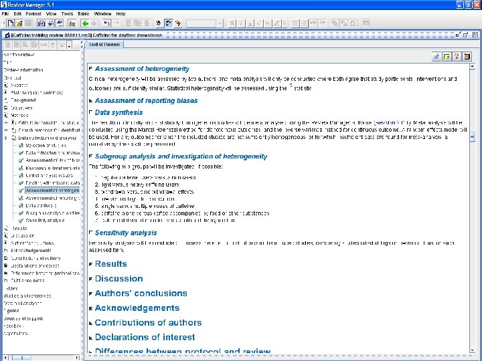Viewport: 482px width, 361px height.
Task: Open the Format menu
Action: click(x=33, y=14)
